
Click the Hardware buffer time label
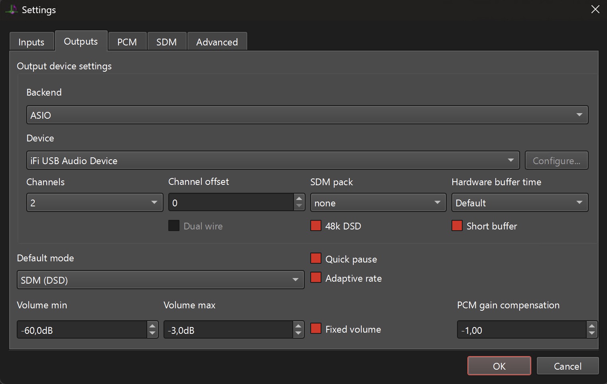click(496, 182)
